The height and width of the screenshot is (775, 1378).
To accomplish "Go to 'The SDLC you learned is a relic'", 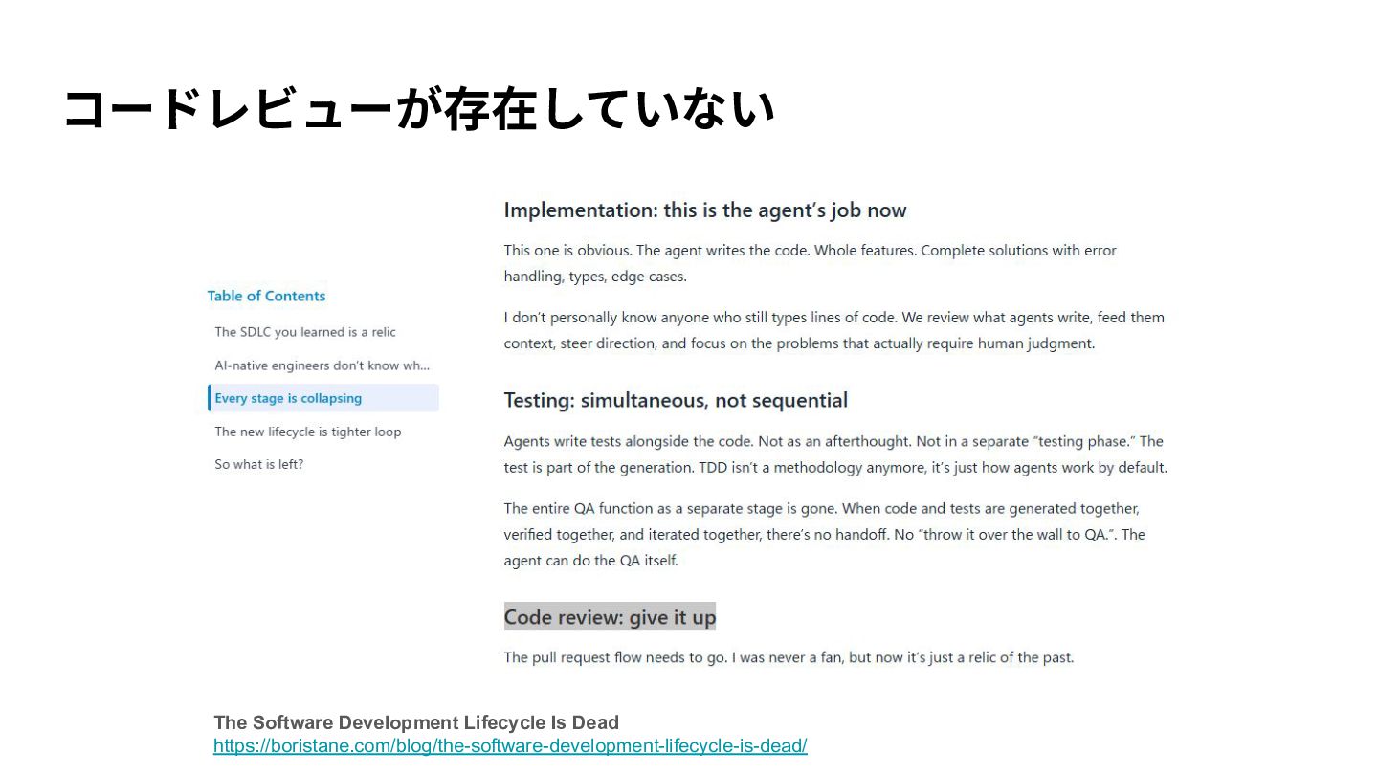I will coord(305,332).
